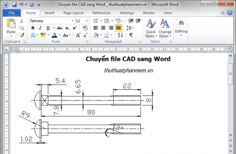Click Line Spacing icon

pyautogui.click(x=129, y=28)
